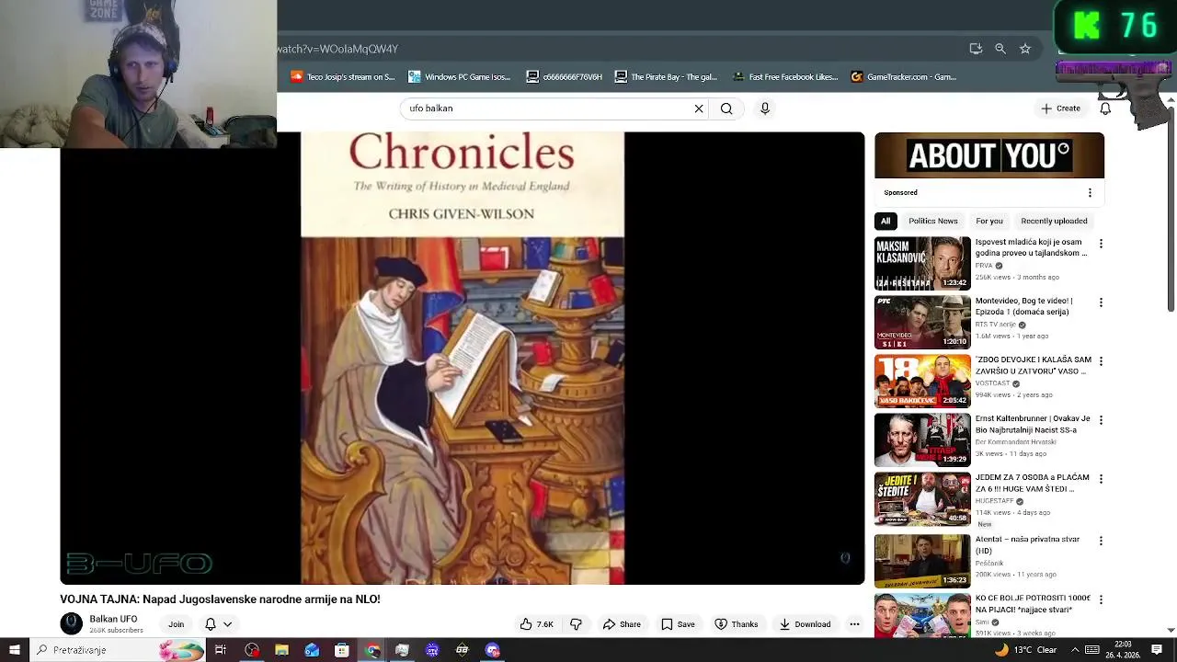Open the 'Atentat – naša privatna stvar' thumbnail
Screen dimensions: 1177x662
(922, 561)
